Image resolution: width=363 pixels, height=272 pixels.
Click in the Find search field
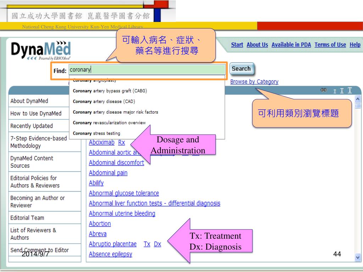coord(147,70)
